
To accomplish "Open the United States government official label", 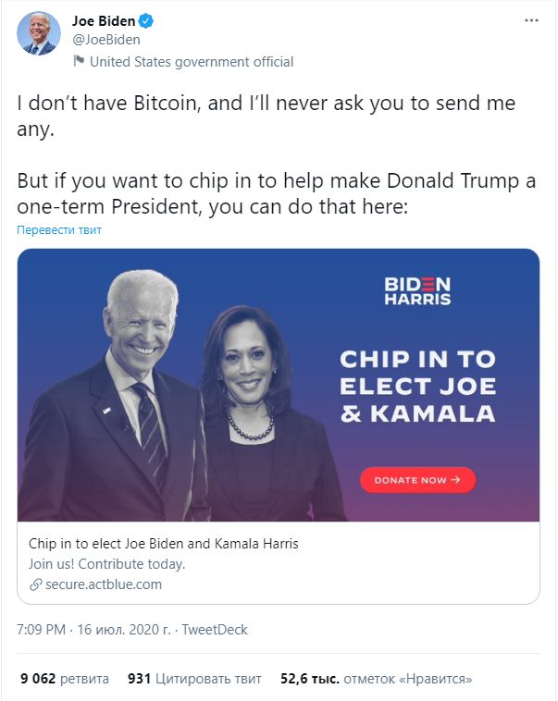I will [192, 62].
